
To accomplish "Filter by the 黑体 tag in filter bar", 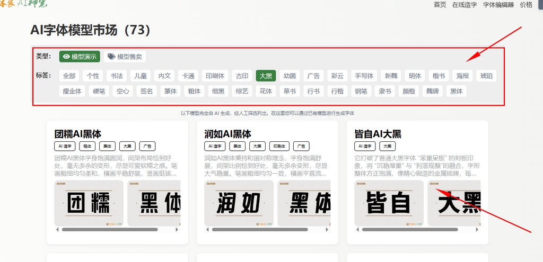I will coord(457,91).
